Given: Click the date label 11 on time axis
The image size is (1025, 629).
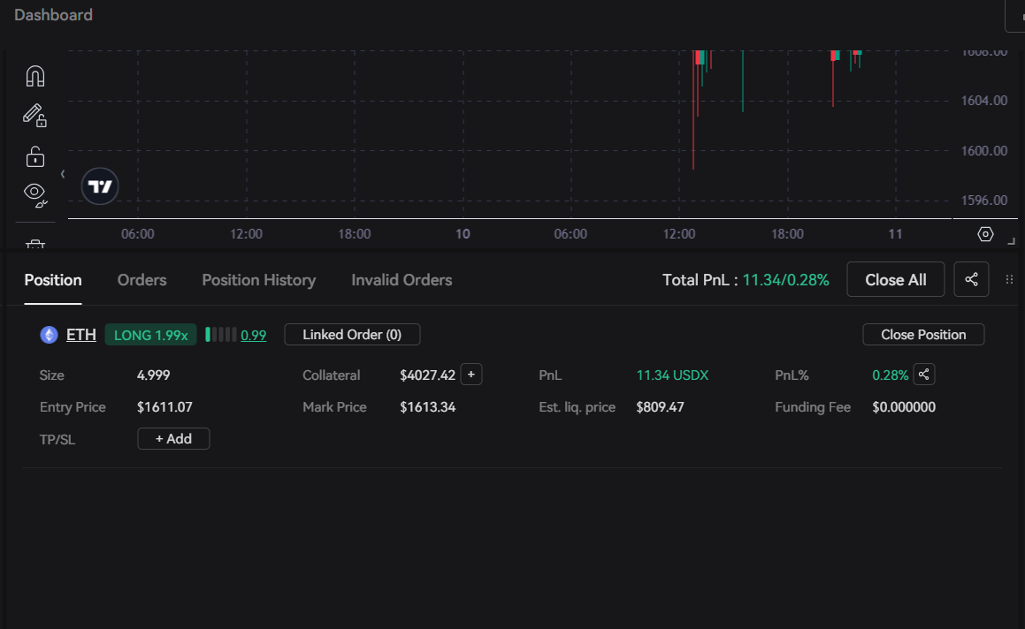Looking at the screenshot, I should click(896, 234).
